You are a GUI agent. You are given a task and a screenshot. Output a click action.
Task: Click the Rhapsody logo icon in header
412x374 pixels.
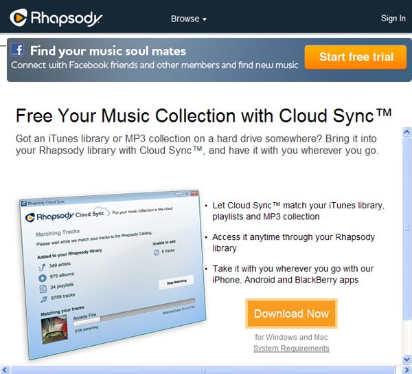(18, 18)
